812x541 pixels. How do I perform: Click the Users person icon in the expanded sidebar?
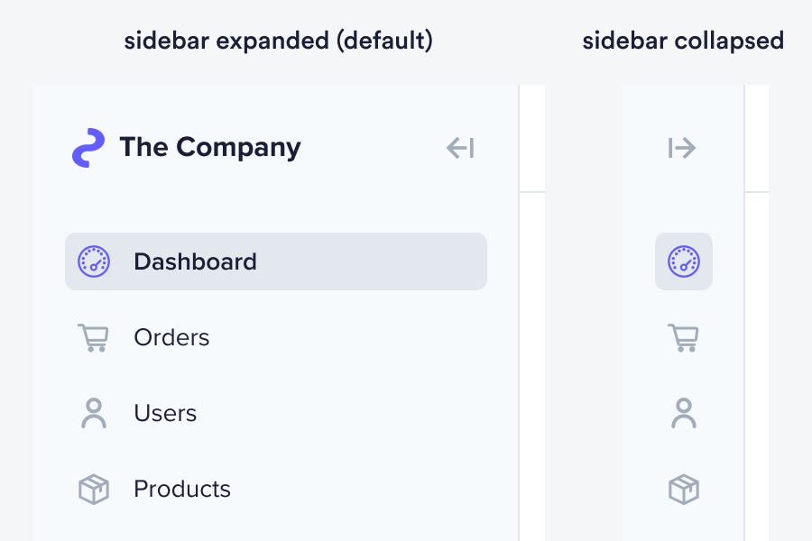[93, 413]
